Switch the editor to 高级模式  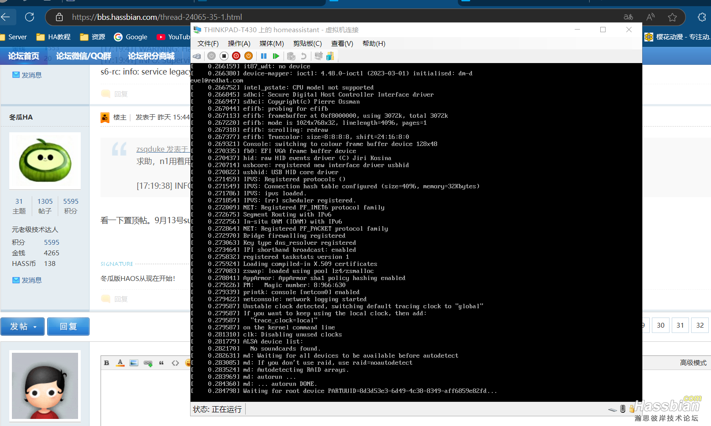click(x=693, y=362)
